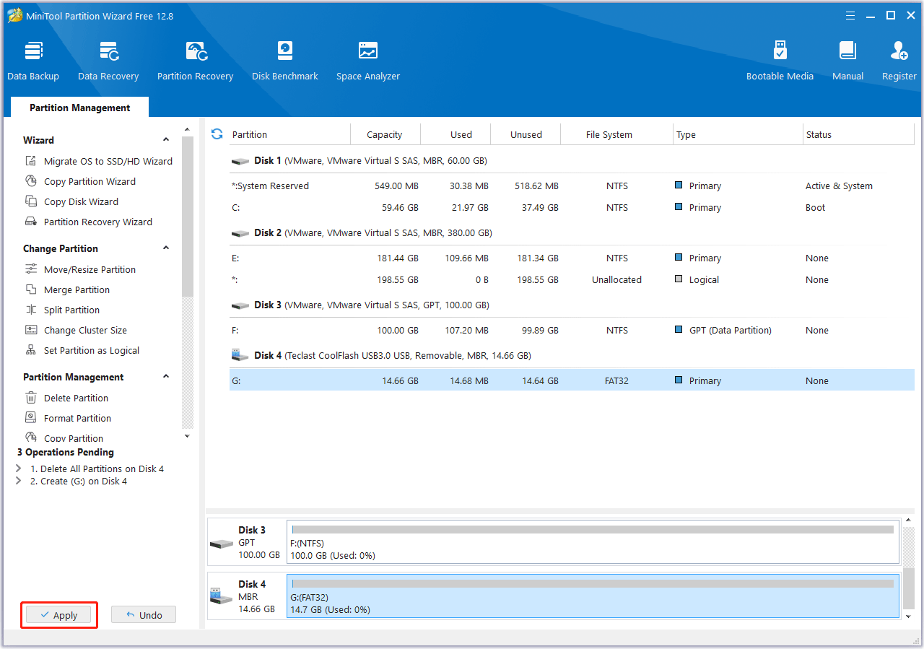Sort by Status column header

coord(858,134)
